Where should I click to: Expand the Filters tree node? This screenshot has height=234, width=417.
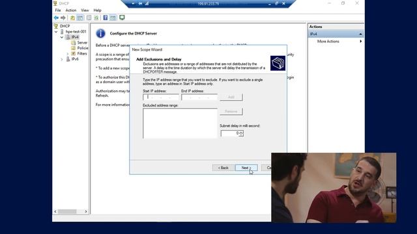[68, 54]
